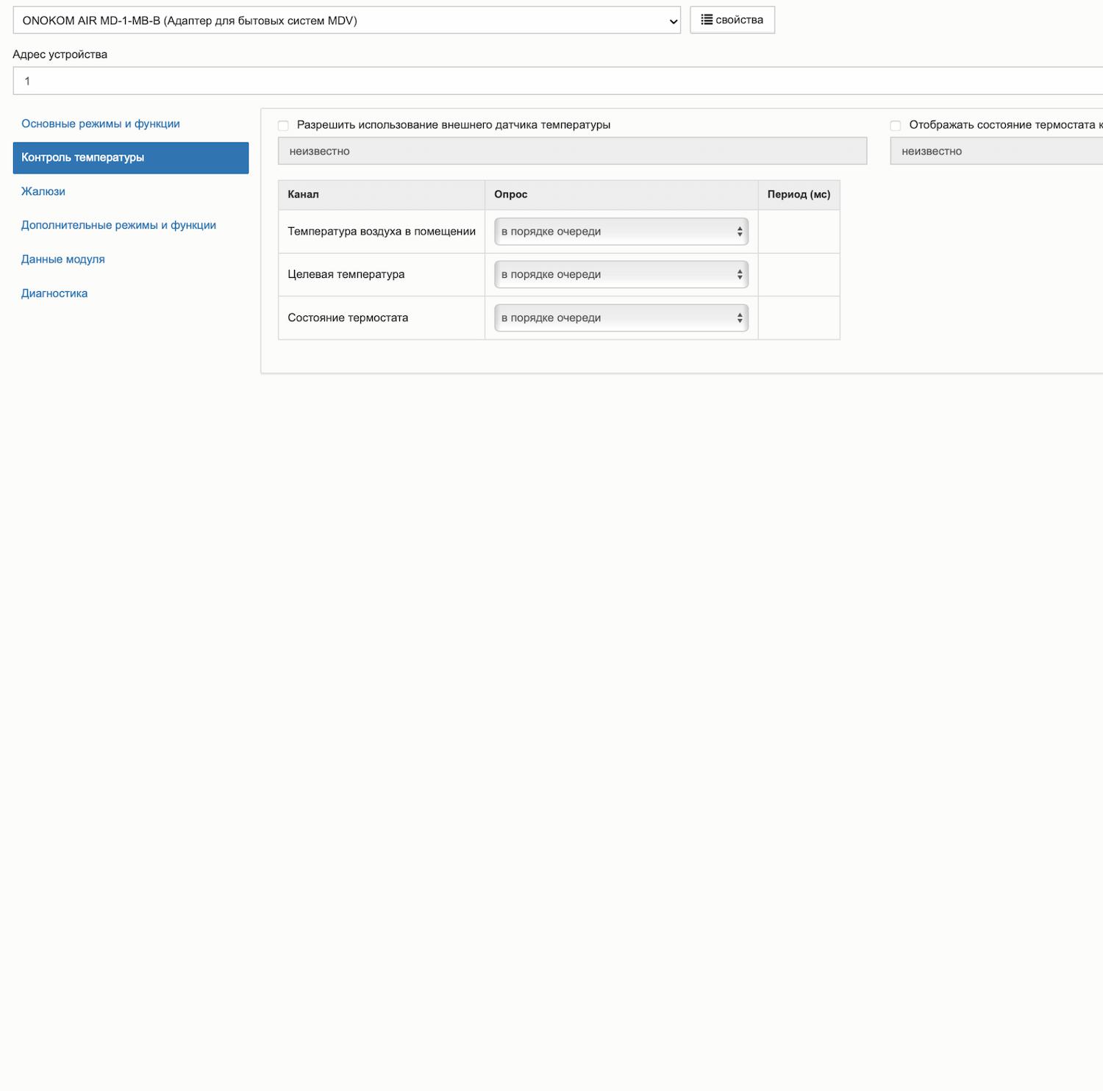1103x1091 pixels.
Task: Select the Состояние термостата row label
Action: [x=348, y=318]
